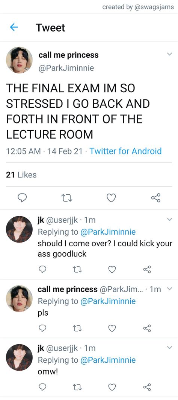Like the main final exam tweet
178x400 pixels.
click(111, 198)
